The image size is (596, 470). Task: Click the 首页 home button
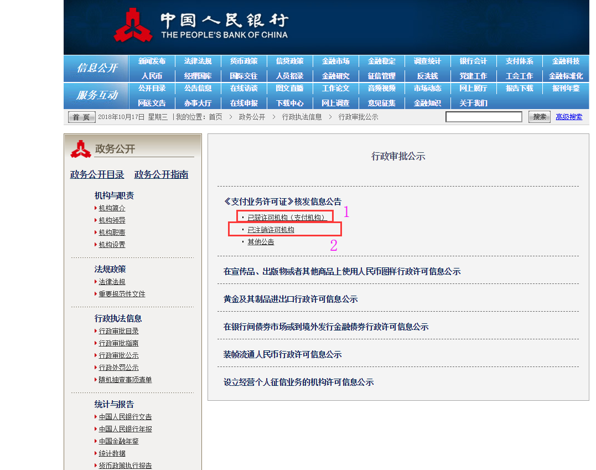coord(81,117)
